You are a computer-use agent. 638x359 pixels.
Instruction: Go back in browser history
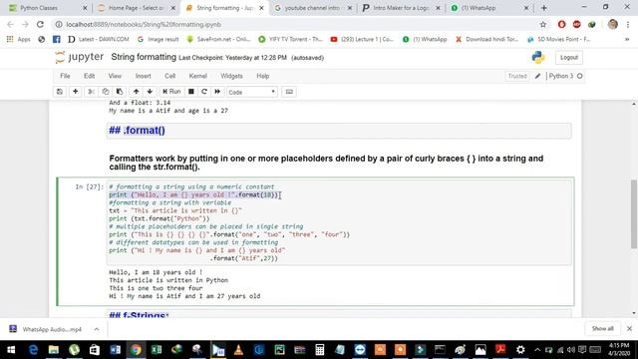10,24
